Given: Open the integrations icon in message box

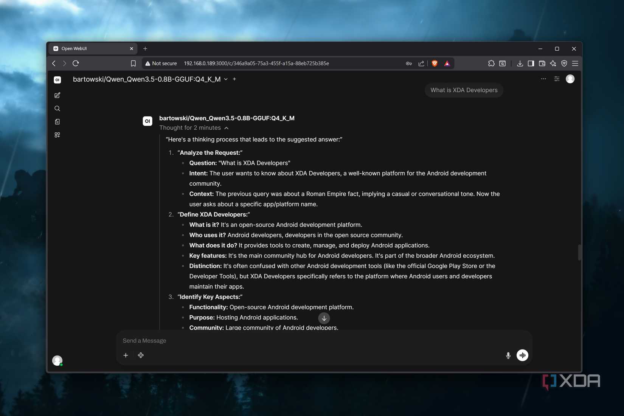Looking at the screenshot, I should click(141, 355).
